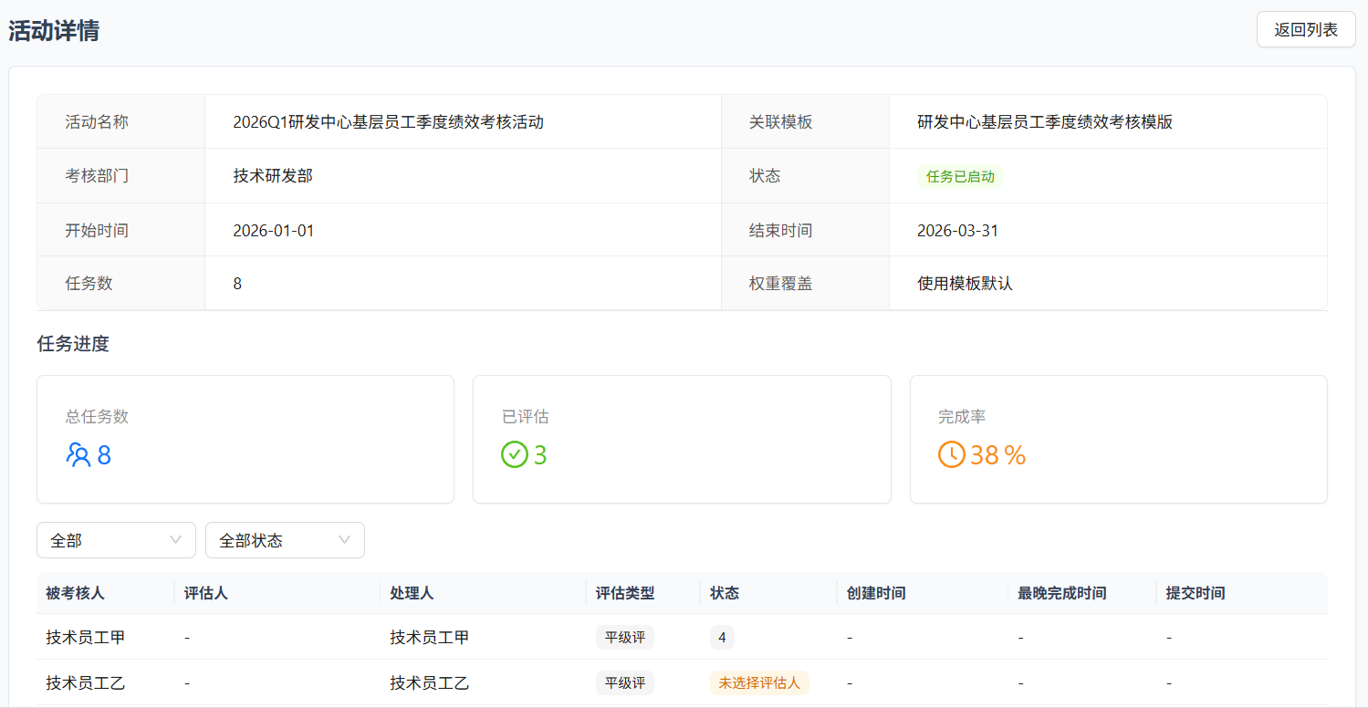Viewport: 1368px width, 708px height.
Task: Click the end date 2026-03-31
Action: point(957,230)
